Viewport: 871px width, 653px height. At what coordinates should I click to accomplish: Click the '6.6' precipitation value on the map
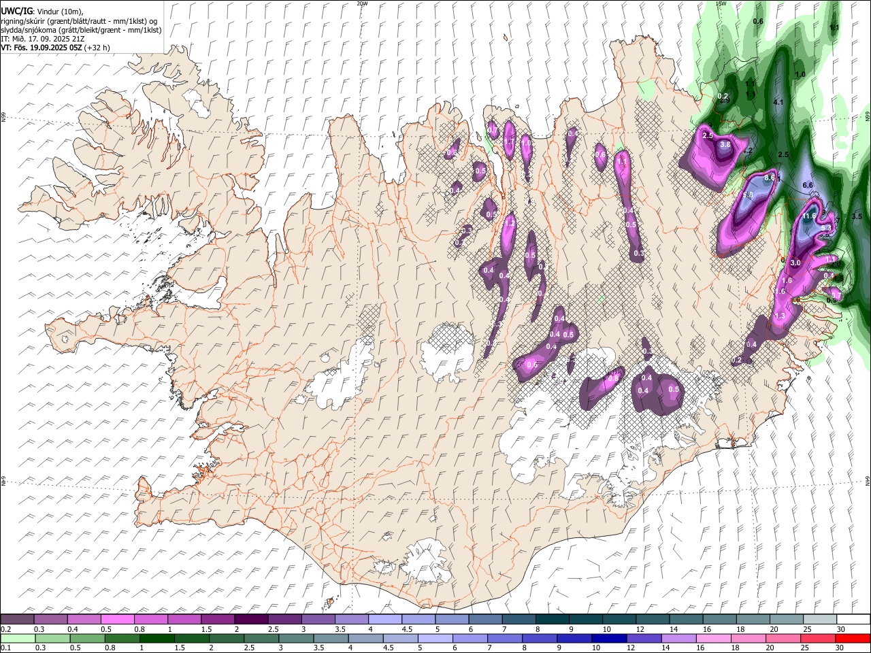808,185
